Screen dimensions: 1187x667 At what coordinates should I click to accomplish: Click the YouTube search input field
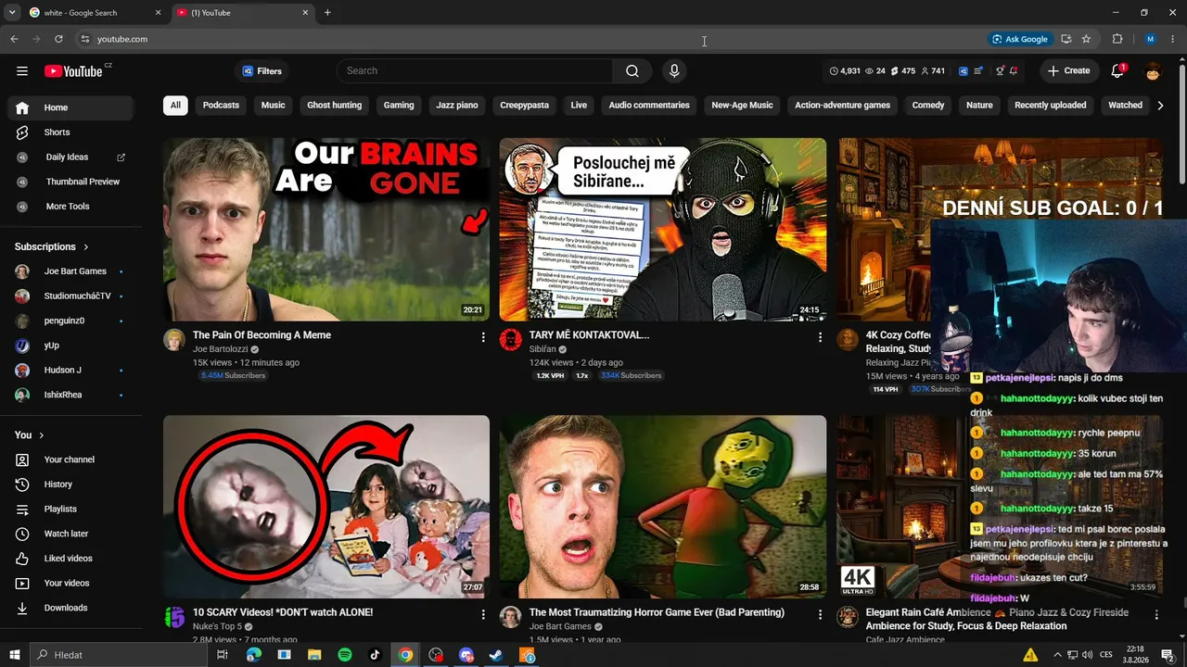click(x=475, y=71)
